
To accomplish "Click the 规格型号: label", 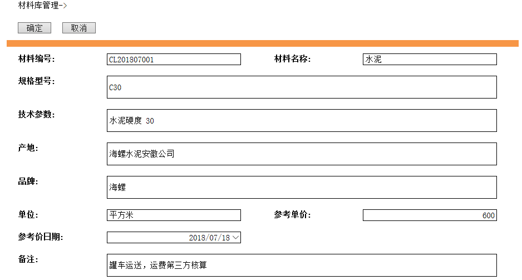I will click(x=36, y=81).
